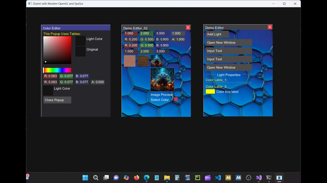Select the 2.000 field in the top row
327x183 pixels.
point(147,33)
